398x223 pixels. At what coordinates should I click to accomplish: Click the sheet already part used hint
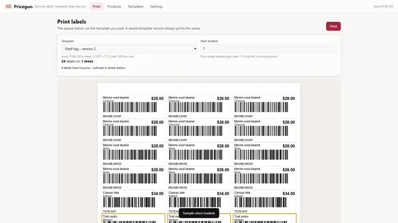(239, 57)
